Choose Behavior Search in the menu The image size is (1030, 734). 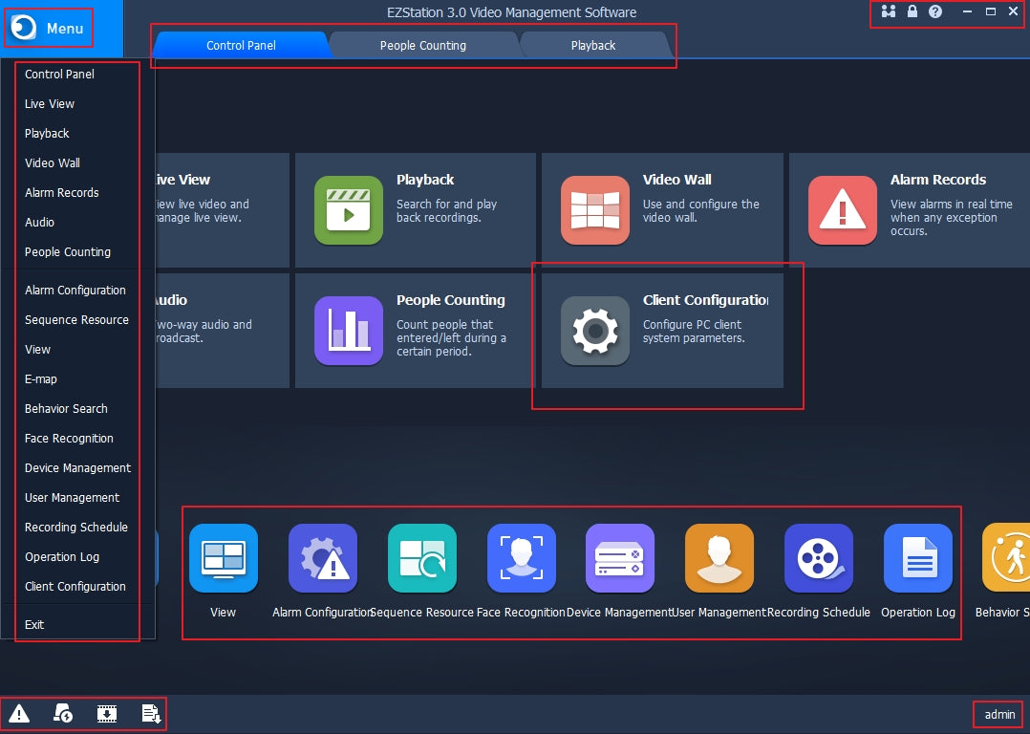point(66,409)
